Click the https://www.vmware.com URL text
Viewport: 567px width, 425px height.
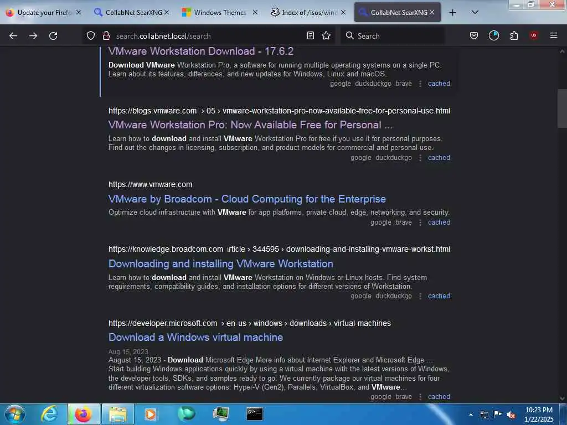coord(151,184)
